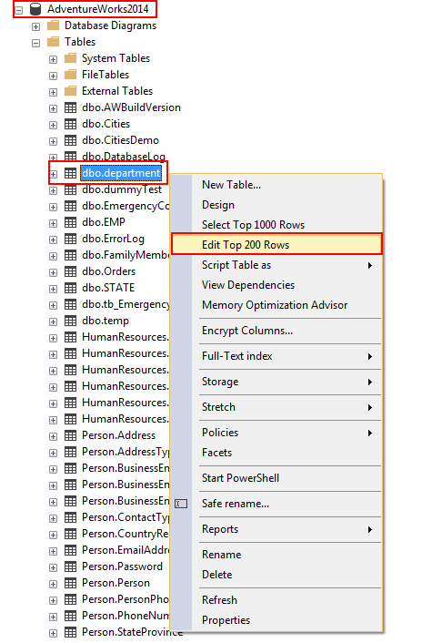Click the Person.Password table icon
The width and height of the screenshot is (432, 643).
[70, 567]
